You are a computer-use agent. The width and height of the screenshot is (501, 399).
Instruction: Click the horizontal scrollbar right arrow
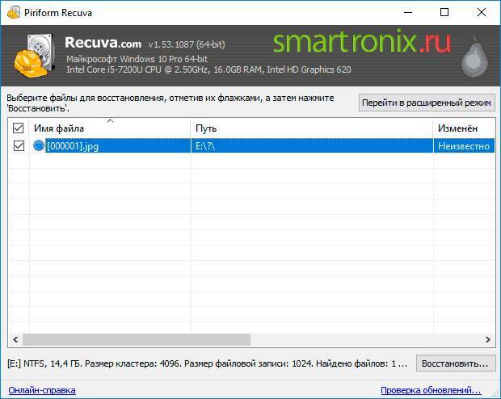(488, 339)
